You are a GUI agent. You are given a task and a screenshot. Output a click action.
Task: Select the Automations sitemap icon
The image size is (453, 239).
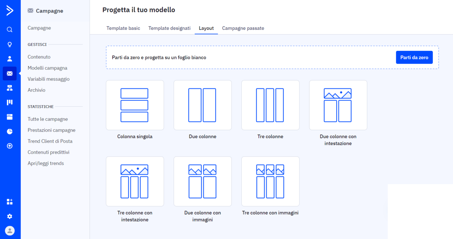coord(10,88)
